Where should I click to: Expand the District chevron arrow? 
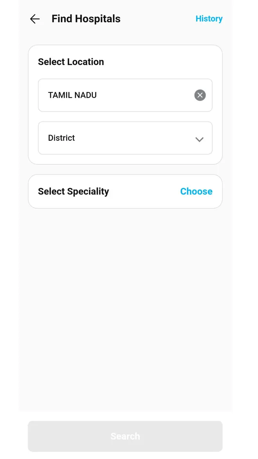(x=199, y=139)
